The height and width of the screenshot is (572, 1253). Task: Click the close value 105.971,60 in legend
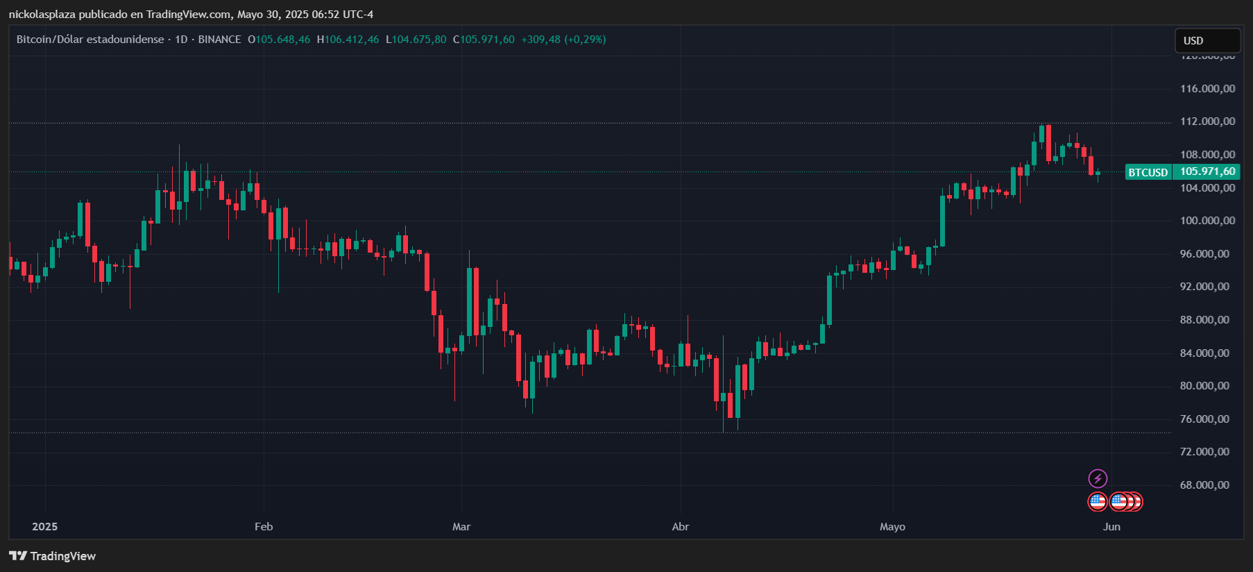487,40
